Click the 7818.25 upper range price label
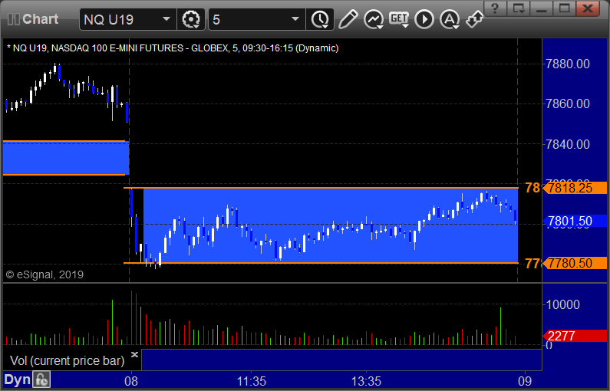610x391 pixels. 575,188
